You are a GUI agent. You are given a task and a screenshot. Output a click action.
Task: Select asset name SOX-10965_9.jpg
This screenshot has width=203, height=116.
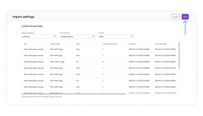click(56, 55)
